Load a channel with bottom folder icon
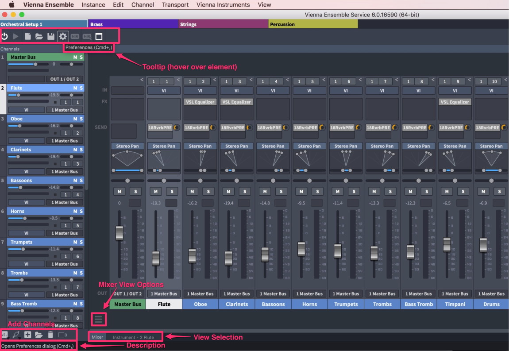 tap(39, 335)
